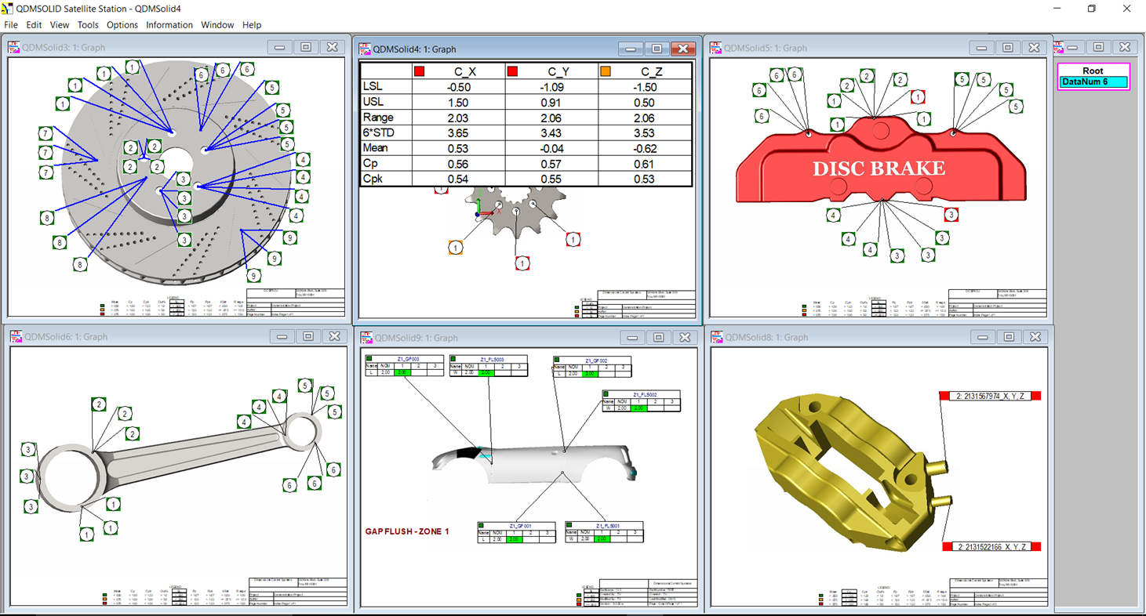The width and height of the screenshot is (1146, 616).
Task: Minimize the QDMSolid5 graph window
Action: [x=981, y=47]
